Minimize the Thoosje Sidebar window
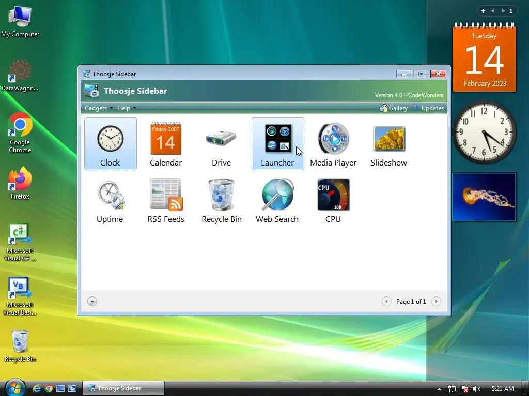This screenshot has height=396, width=529. 404,74
